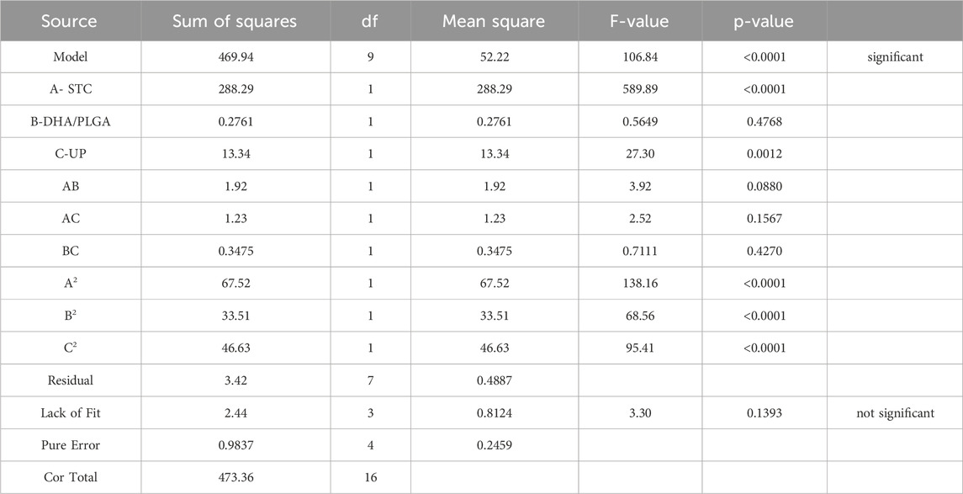
Task: Click the AC F-value 2.52
Action: pos(640,219)
